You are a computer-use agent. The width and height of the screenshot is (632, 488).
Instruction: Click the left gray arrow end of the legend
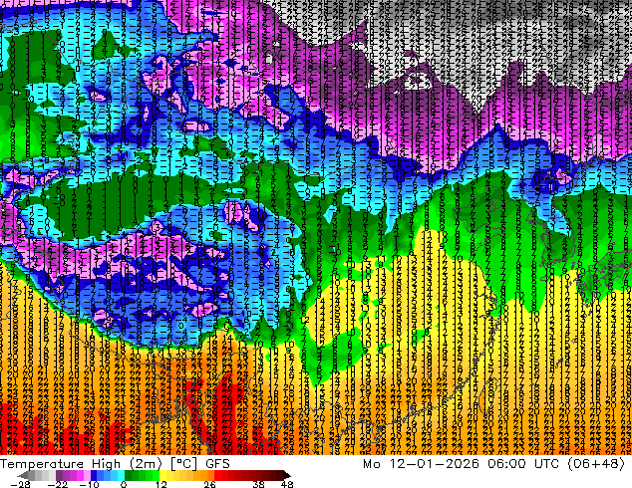[x=23, y=475]
